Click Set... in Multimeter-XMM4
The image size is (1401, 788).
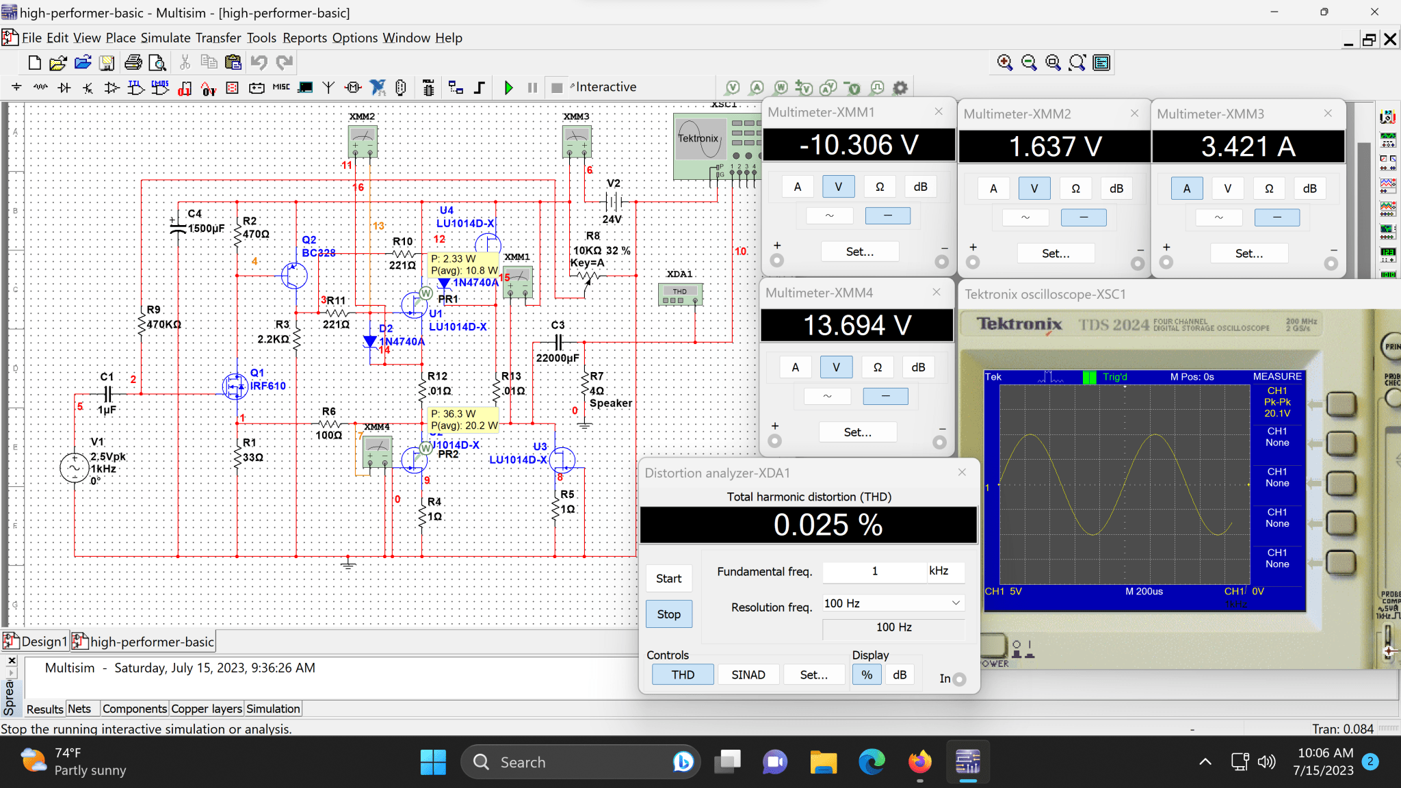pos(858,432)
